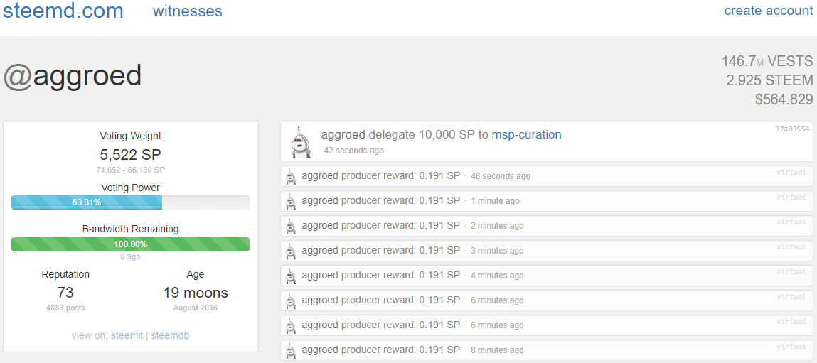
Task: View this account on steemdb
Action: click(x=171, y=336)
